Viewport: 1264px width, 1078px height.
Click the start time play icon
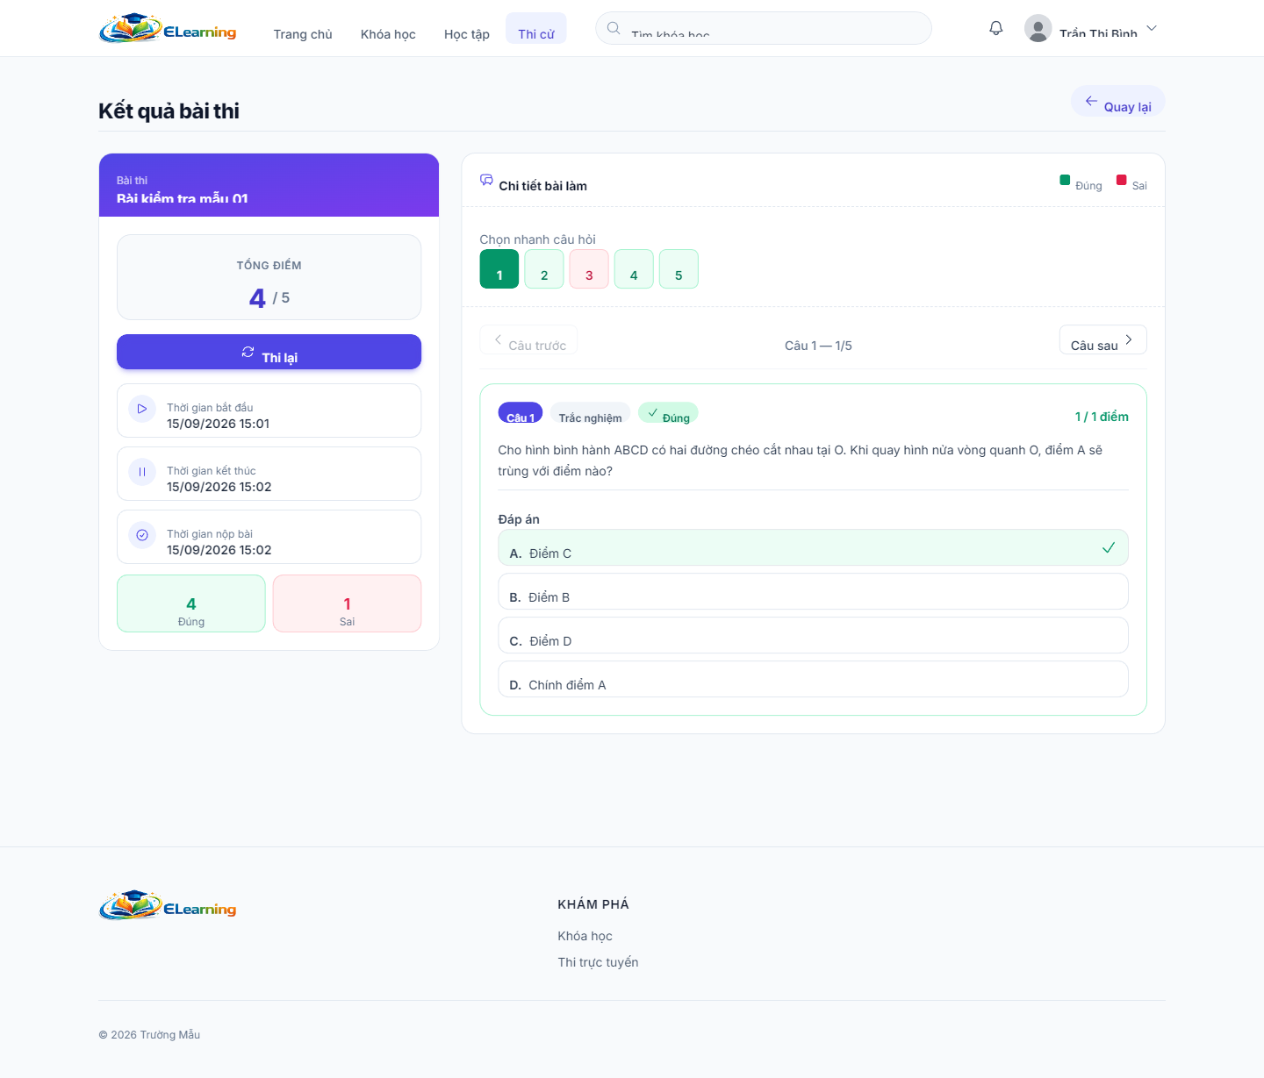pyautogui.click(x=142, y=409)
